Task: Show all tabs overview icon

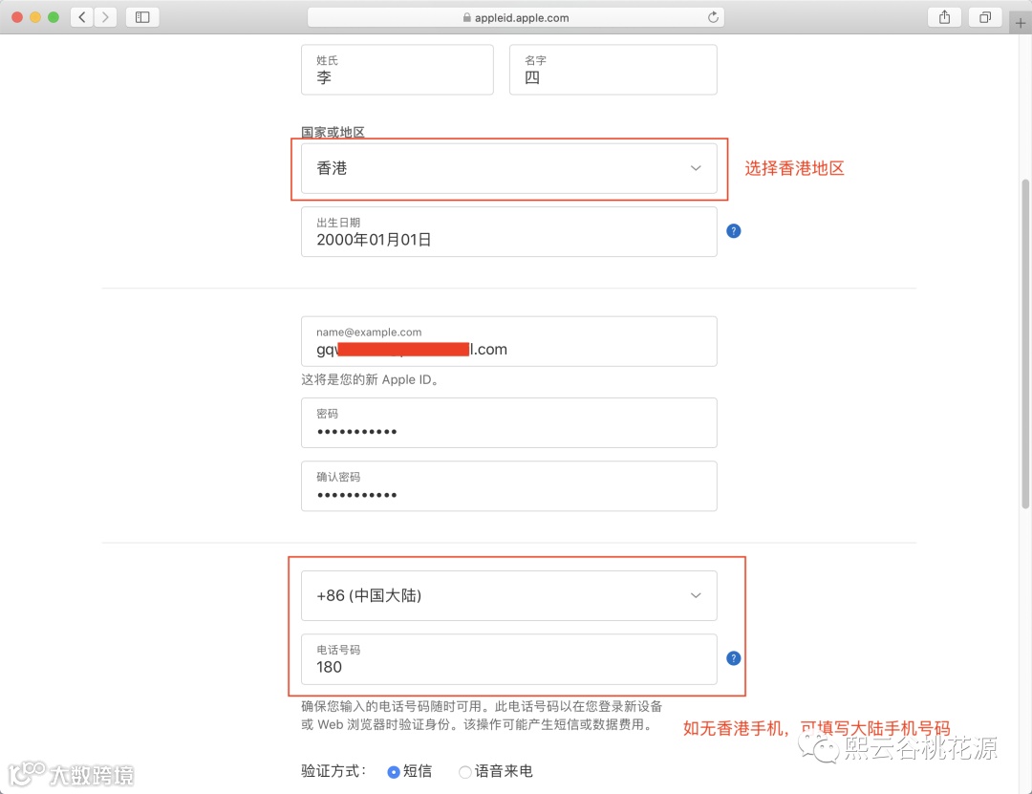Action: [985, 17]
